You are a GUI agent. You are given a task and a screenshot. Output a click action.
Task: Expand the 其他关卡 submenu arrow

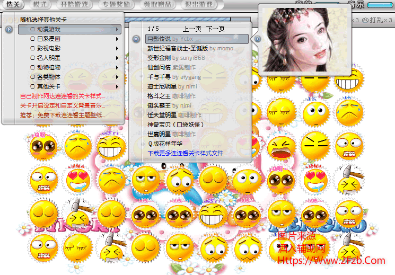click(x=117, y=86)
